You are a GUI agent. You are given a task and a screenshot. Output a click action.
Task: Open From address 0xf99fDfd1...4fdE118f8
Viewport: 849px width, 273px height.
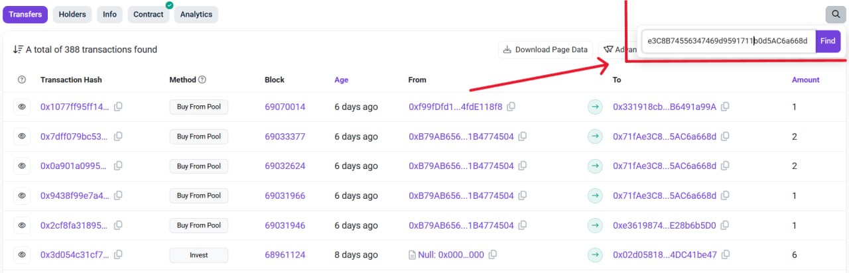tap(456, 107)
